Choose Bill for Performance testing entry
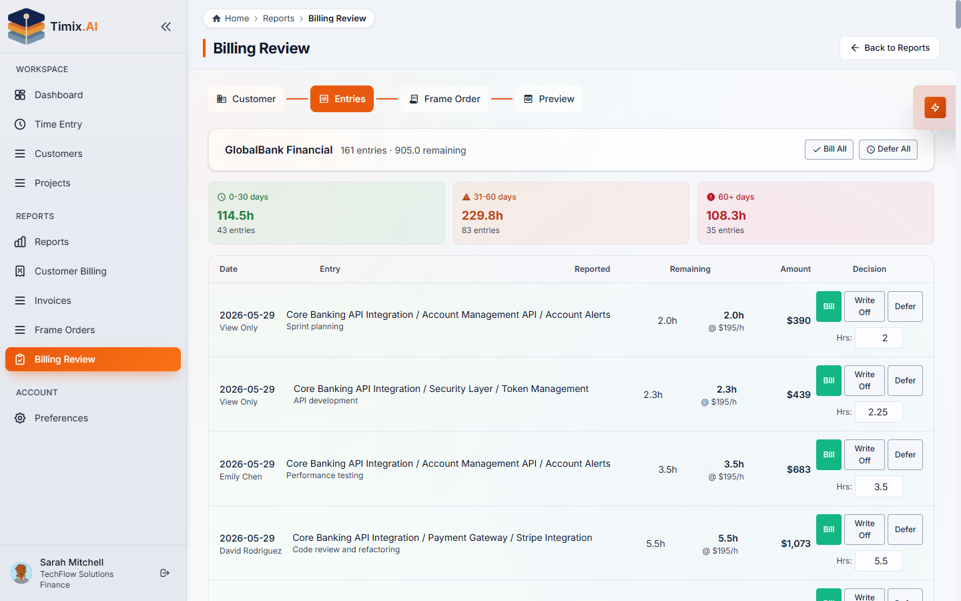The height and width of the screenshot is (601, 961). (x=829, y=455)
